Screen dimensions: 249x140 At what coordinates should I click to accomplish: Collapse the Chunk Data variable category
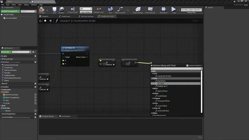pos(1,108)
